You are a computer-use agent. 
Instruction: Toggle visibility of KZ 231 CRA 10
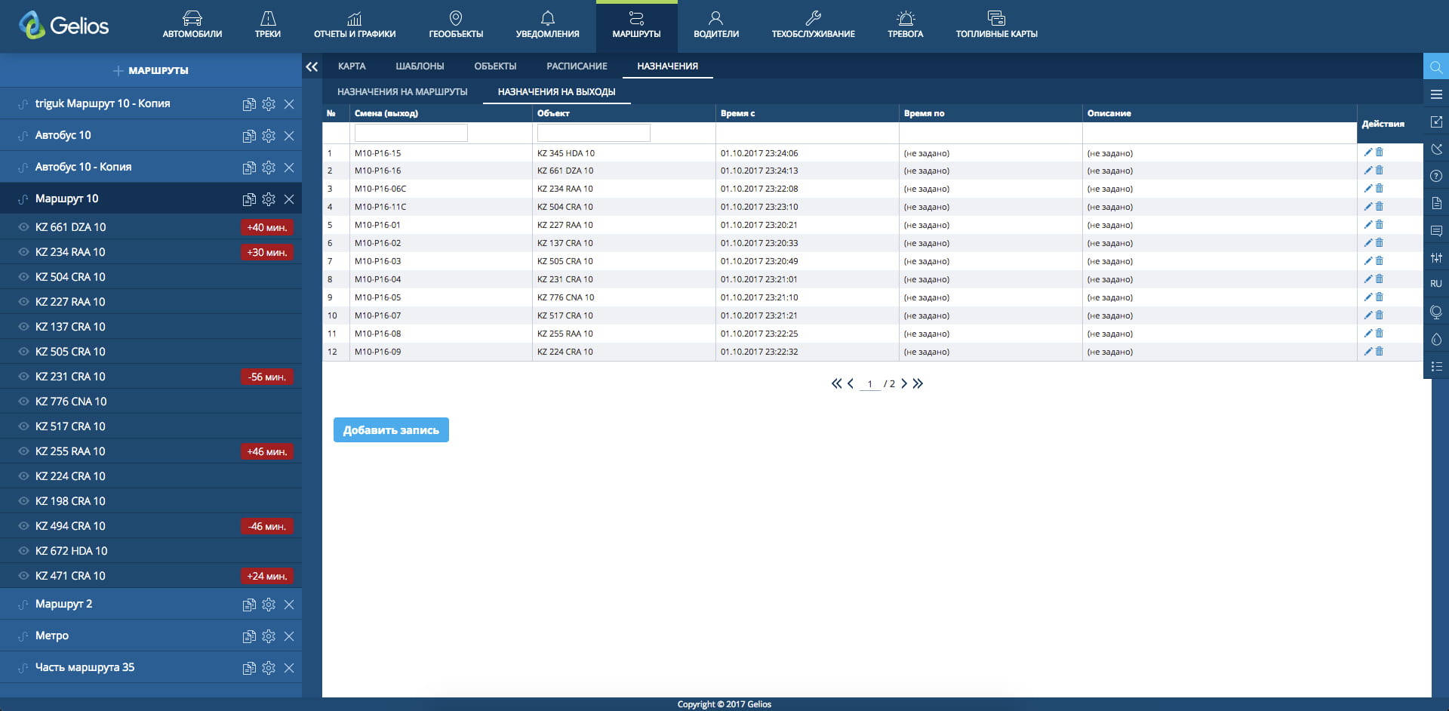(x=23, y=377)
